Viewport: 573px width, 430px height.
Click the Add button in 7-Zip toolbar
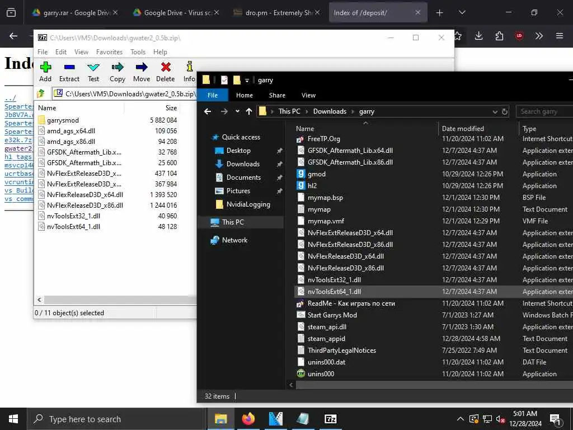pos(45,72)
